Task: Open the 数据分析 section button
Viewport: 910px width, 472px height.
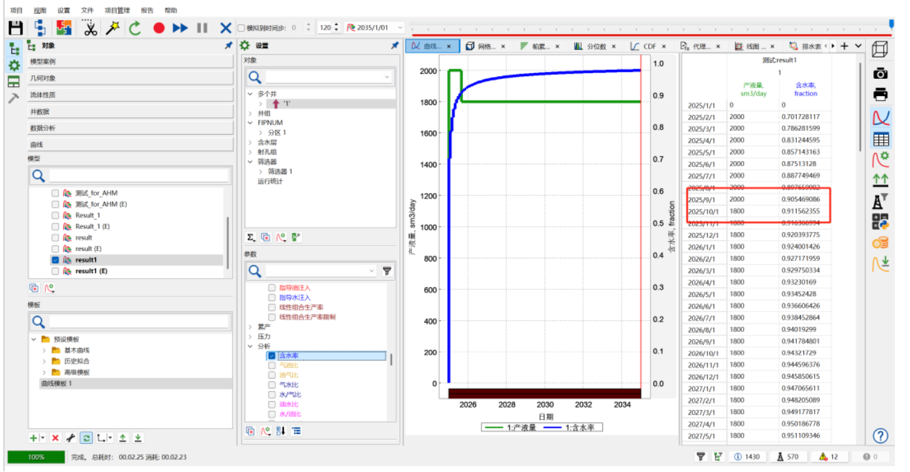Action: (x=131, y=128)
